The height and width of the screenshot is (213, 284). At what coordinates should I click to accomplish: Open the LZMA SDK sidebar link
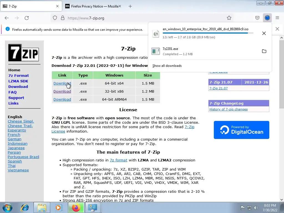[18, 81]
